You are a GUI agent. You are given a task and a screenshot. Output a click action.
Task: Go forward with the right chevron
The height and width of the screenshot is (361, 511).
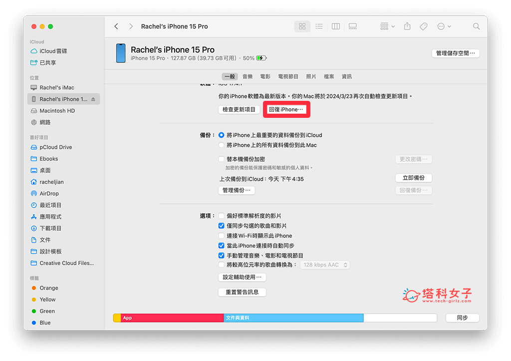tap(131, 26)
